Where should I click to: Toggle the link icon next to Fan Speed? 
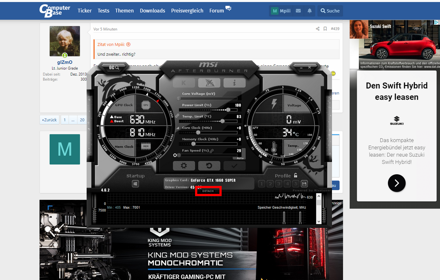(211, 151)
